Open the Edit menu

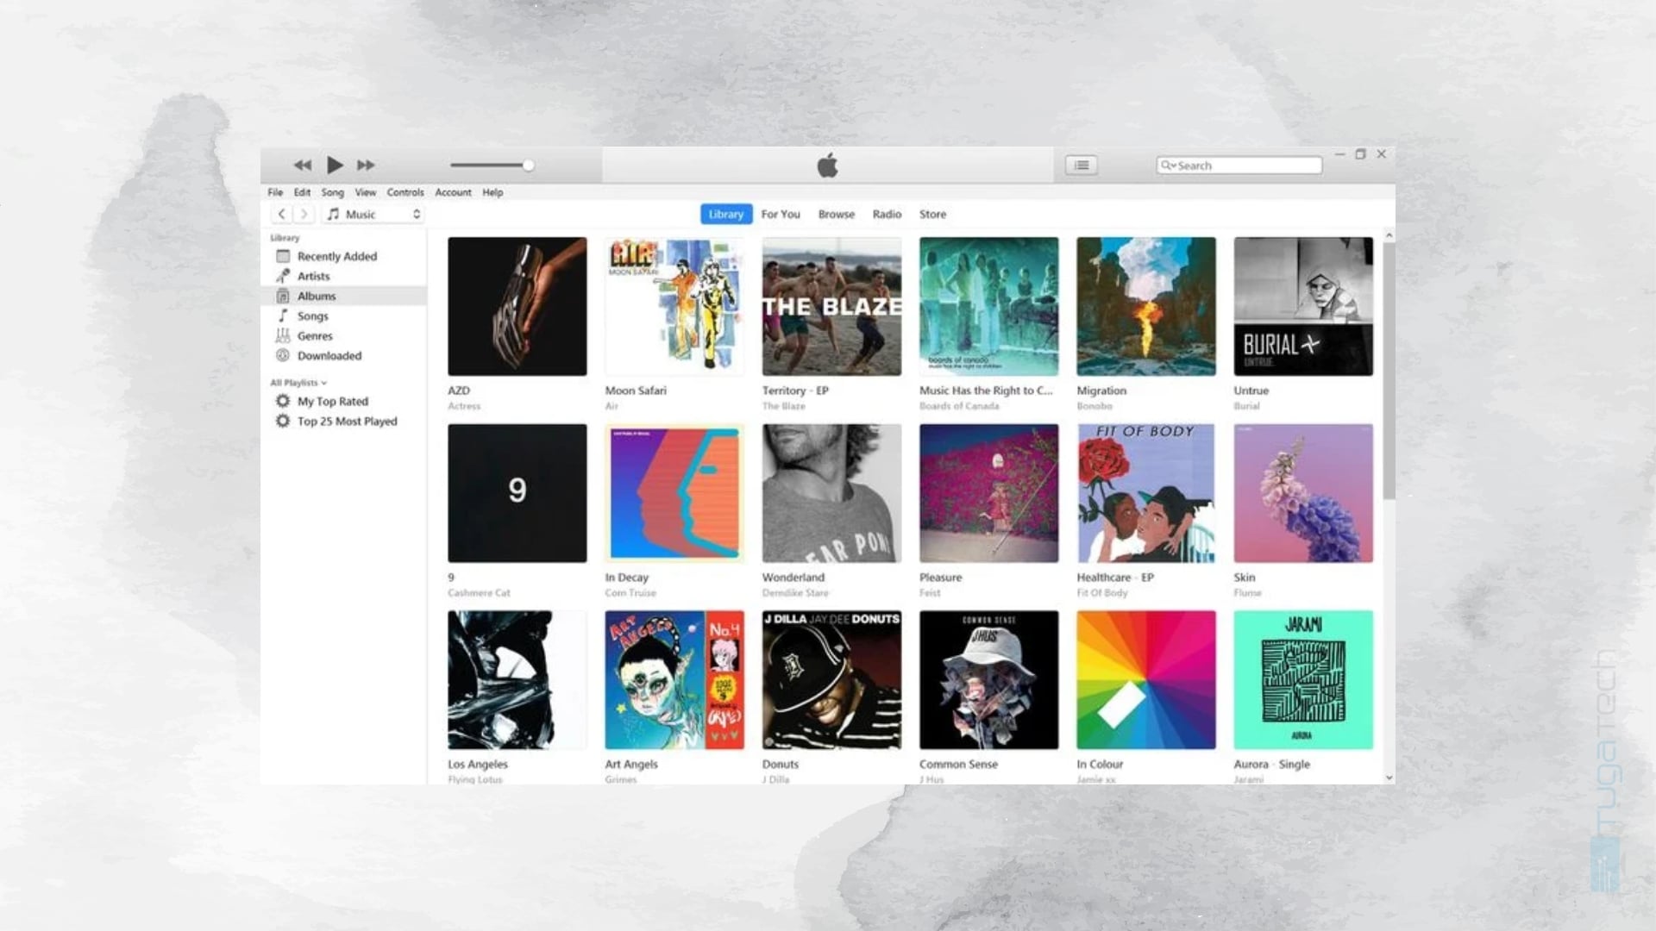[302, 192]
